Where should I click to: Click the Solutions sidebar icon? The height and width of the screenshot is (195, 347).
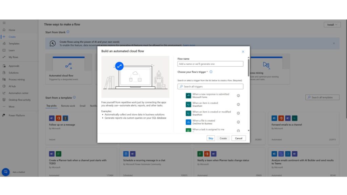[4, 72]
